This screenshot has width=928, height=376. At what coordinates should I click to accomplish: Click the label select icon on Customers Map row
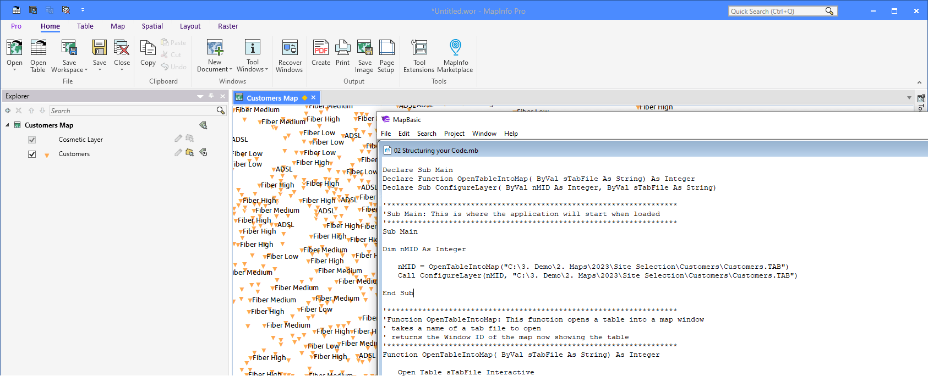coord(203,125)
